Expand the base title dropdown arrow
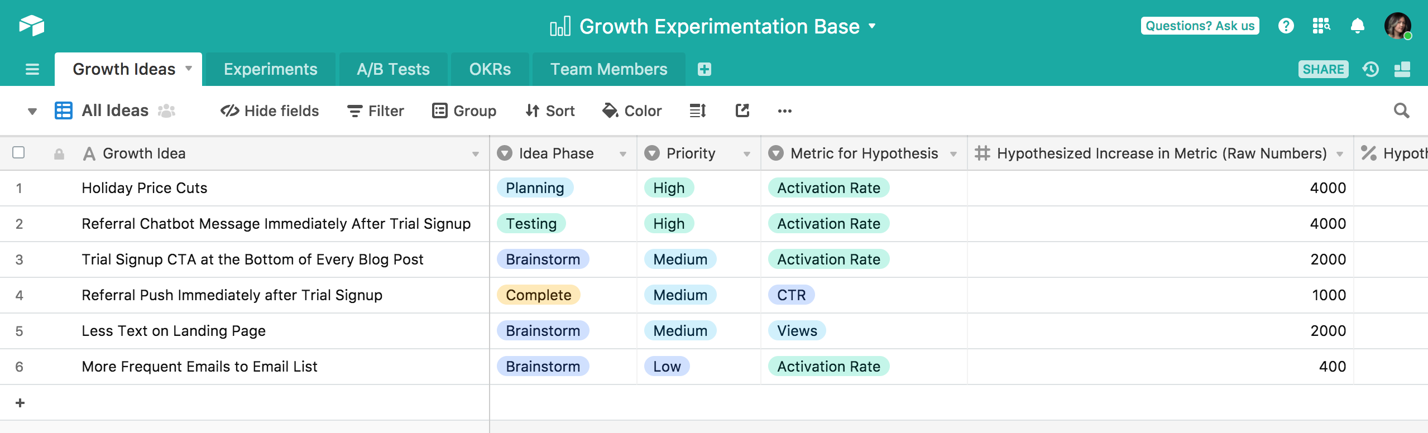The image size is (1428, 433). click(872, 26)
